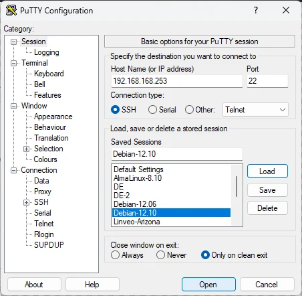Viewport: 302px width, 296px height.
Task: Click the Port input field
Action: pos(267,81)
